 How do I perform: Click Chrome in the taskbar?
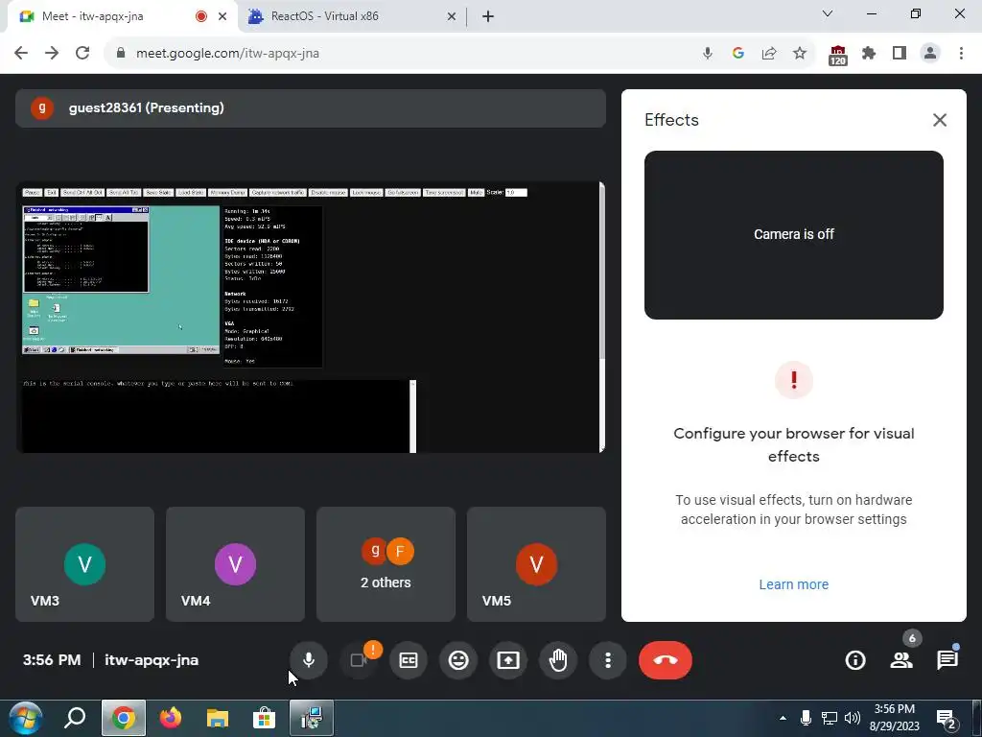tap(124, 718)
